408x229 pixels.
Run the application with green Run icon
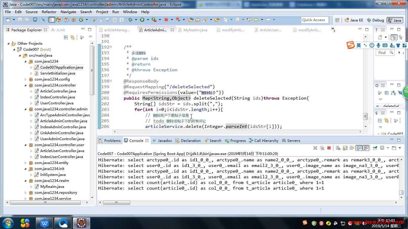pyautogui.click(x=142, y=20)
